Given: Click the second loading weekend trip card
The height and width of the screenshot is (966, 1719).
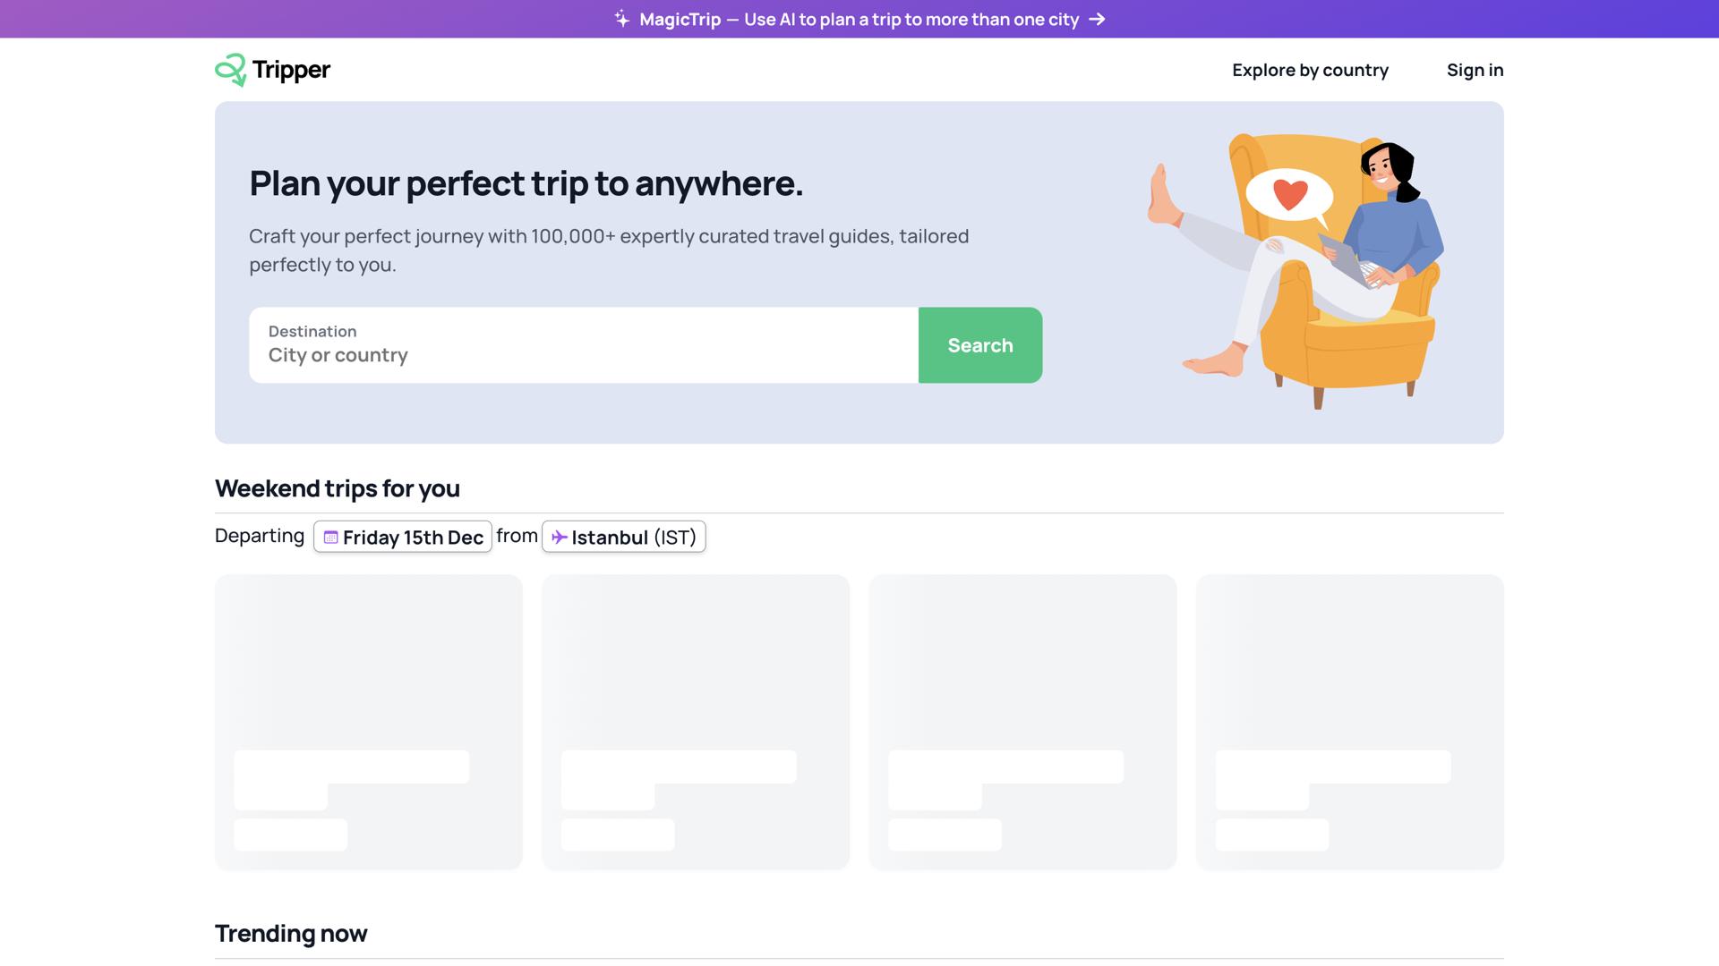Looking at the screenshot, I should click(x=696, y=721).
